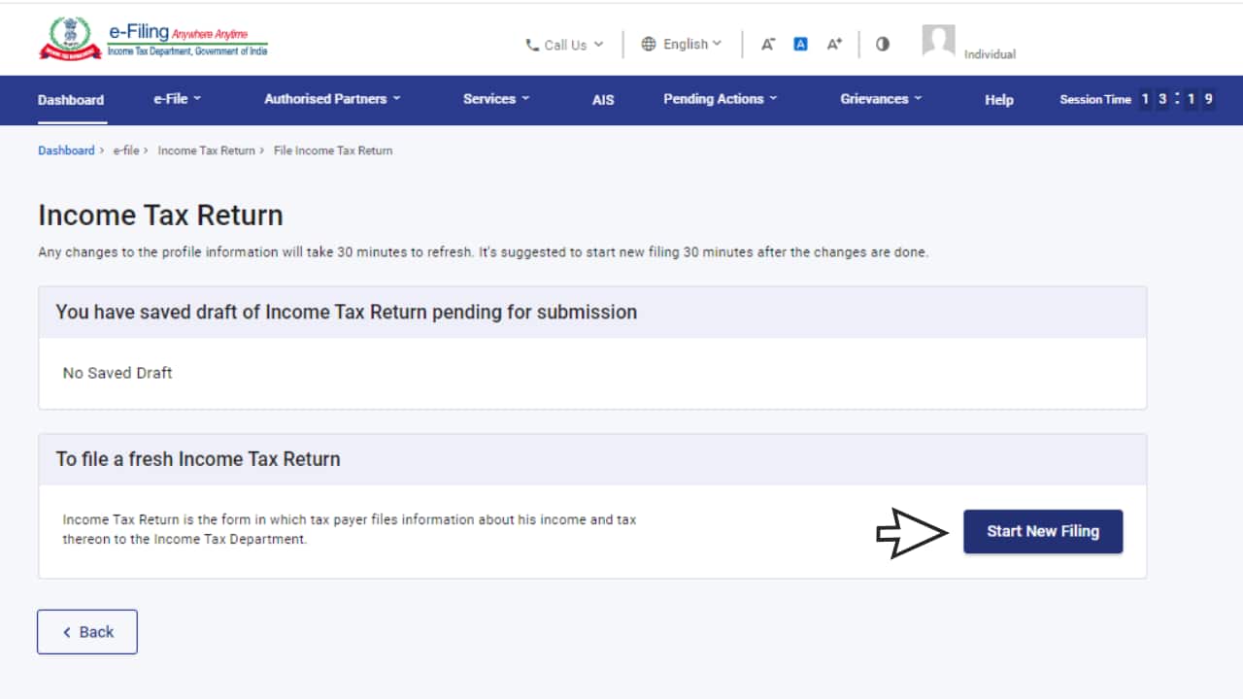
Task: Click the globe language icon
Action: click(x=649, y=45)
